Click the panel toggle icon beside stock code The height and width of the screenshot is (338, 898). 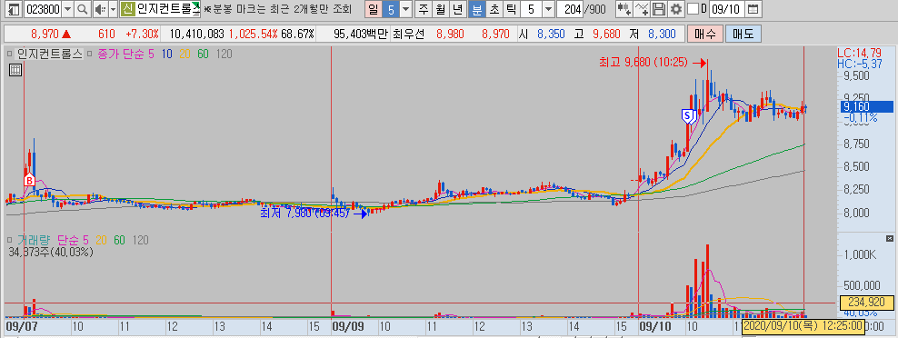tap(13, 9)
